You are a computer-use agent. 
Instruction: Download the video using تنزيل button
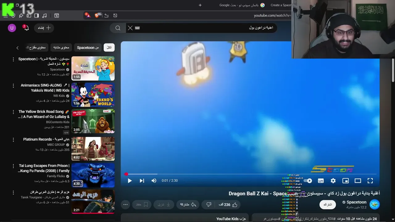[164, 205]
